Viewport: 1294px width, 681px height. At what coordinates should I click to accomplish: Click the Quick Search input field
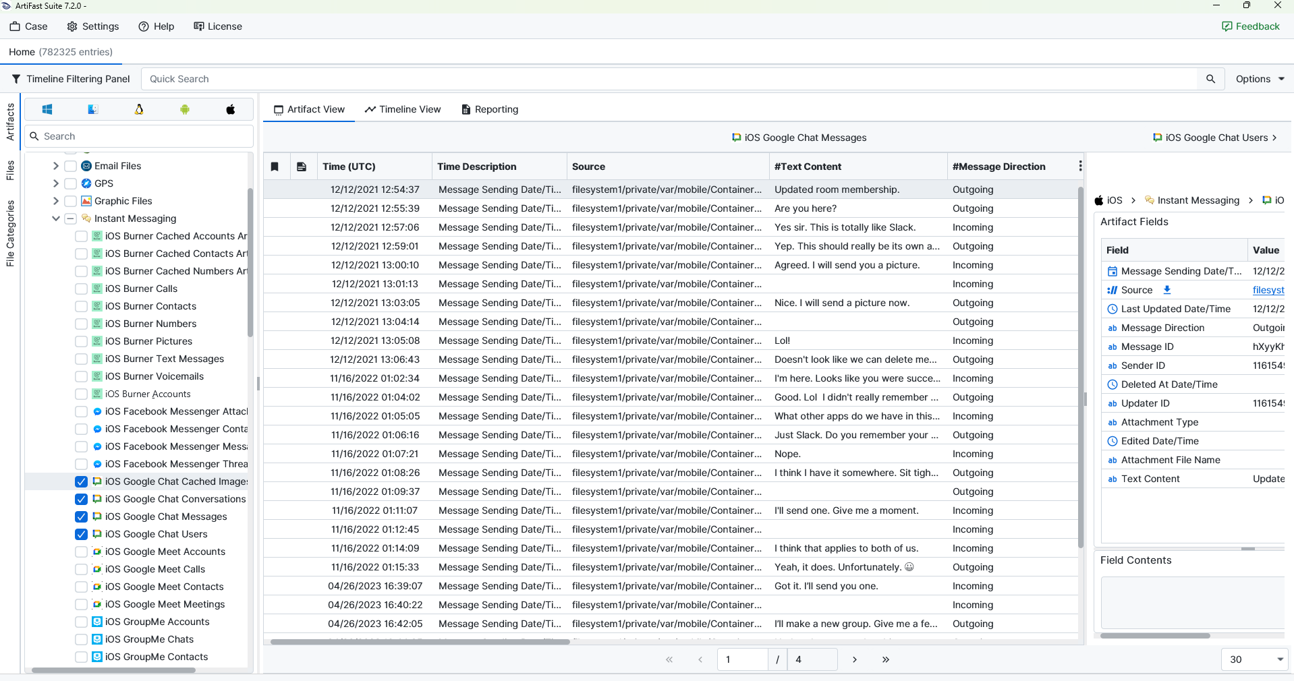[x=669, y=79]
